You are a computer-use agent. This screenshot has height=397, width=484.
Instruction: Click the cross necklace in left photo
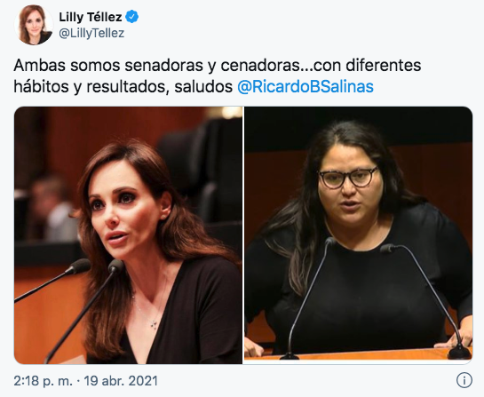pyautogui.click(x=154, y=324)
